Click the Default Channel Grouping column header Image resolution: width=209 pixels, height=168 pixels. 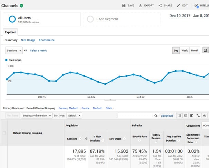coord(28,133)
